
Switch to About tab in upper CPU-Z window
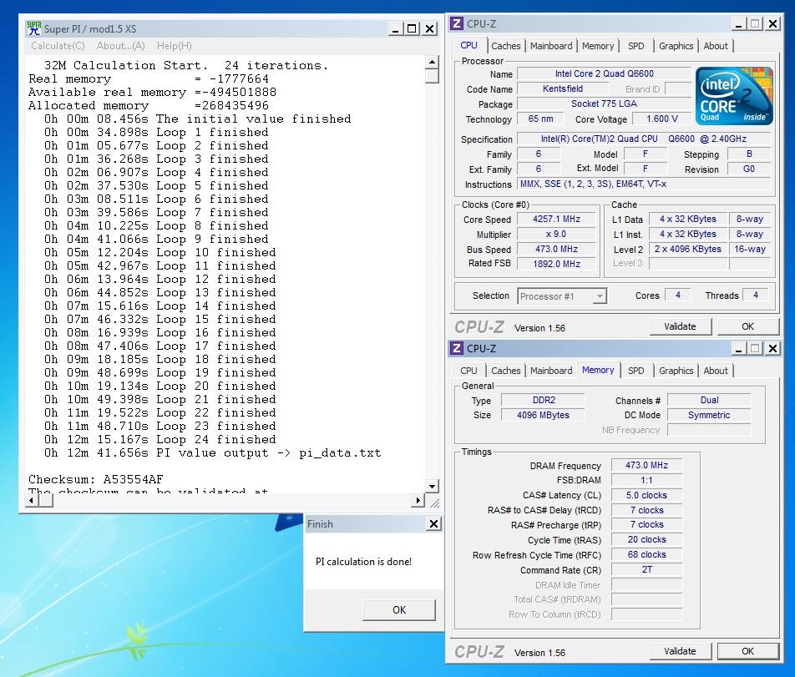click(x=716, y=46)
